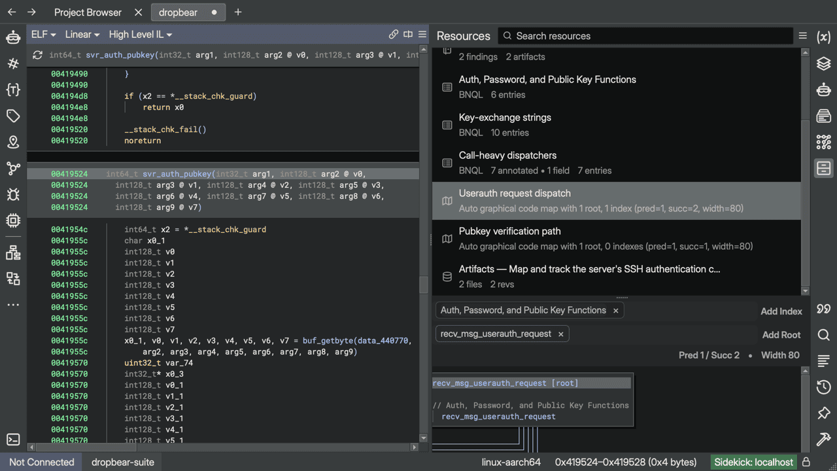
Task: Select the Userauth request dispatch code map
Action: coord(617,201)
